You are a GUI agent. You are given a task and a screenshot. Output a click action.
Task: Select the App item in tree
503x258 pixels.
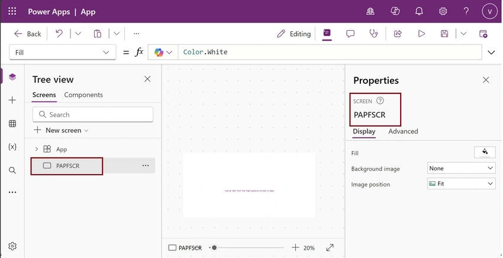[62, 149]
